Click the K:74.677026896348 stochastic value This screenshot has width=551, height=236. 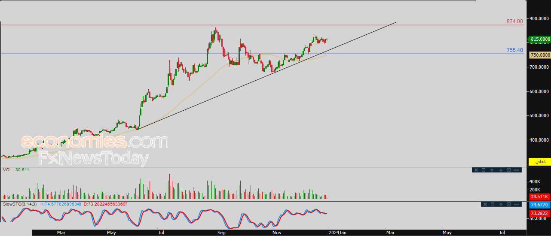point(61,204)
